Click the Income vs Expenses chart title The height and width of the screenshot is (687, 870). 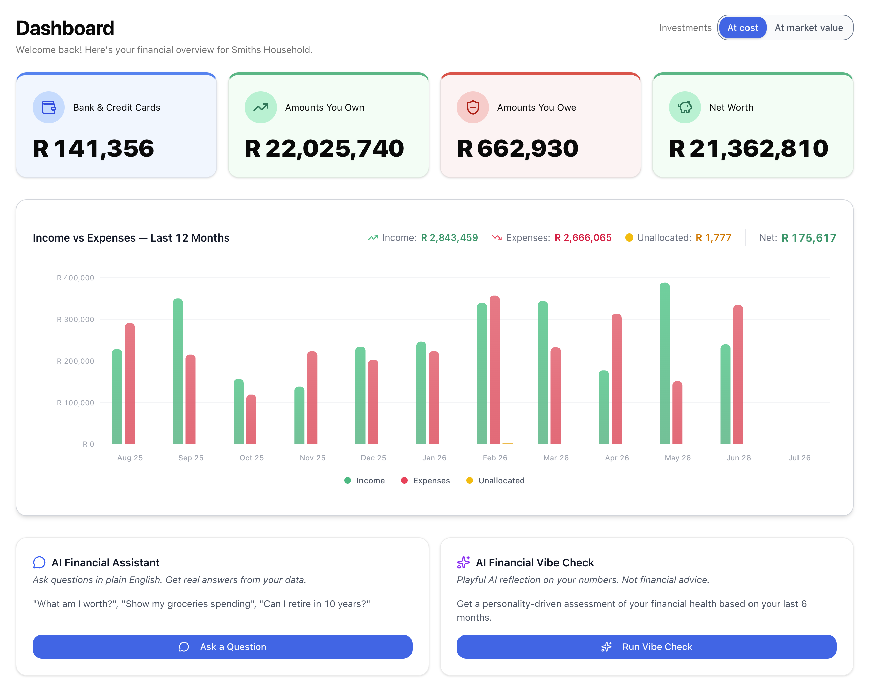[131, 238]
